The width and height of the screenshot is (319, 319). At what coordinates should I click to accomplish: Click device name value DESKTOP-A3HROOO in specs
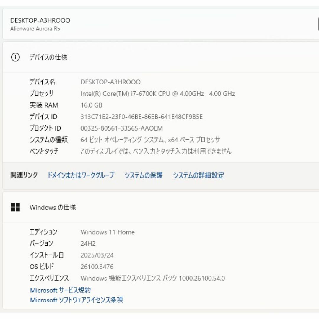pos(110,82)
